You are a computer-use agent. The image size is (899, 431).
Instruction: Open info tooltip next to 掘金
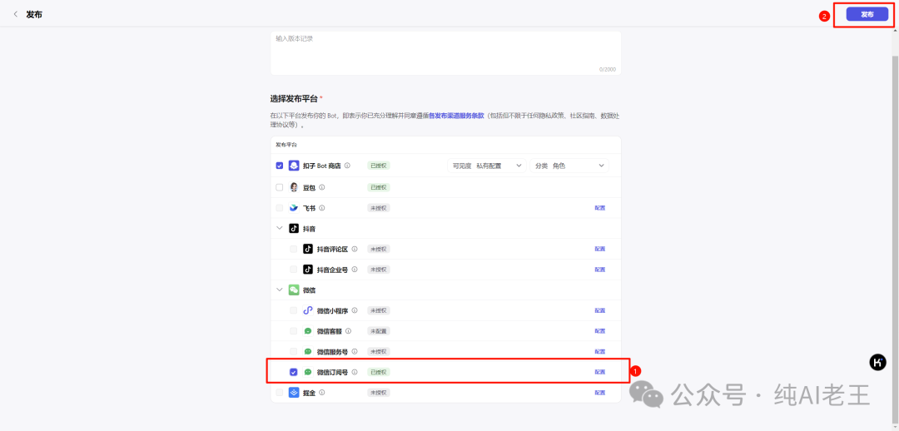[x=322, y=393]
